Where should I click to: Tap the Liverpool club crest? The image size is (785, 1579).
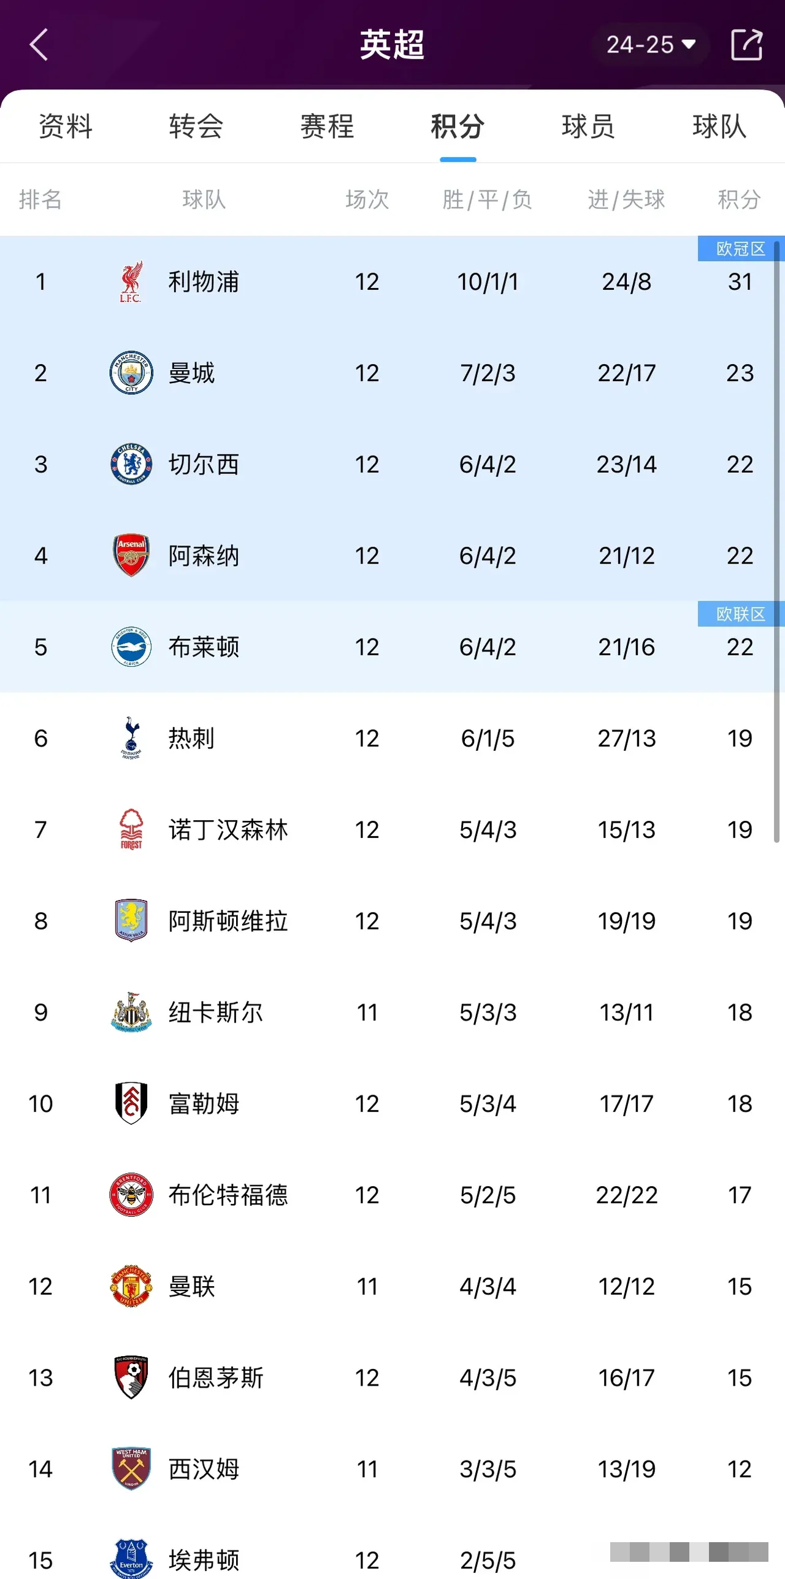point(131,282)
